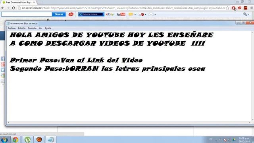Image resolution: width=254 pixels, height=143 pixels.
Task: Click Notepad vertical scrollbar up arrow
Action: pos(252,32)
